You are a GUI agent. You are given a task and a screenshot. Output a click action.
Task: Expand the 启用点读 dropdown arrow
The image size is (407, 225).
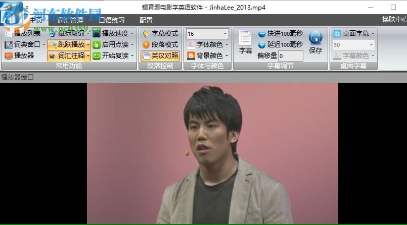(132, 45)
